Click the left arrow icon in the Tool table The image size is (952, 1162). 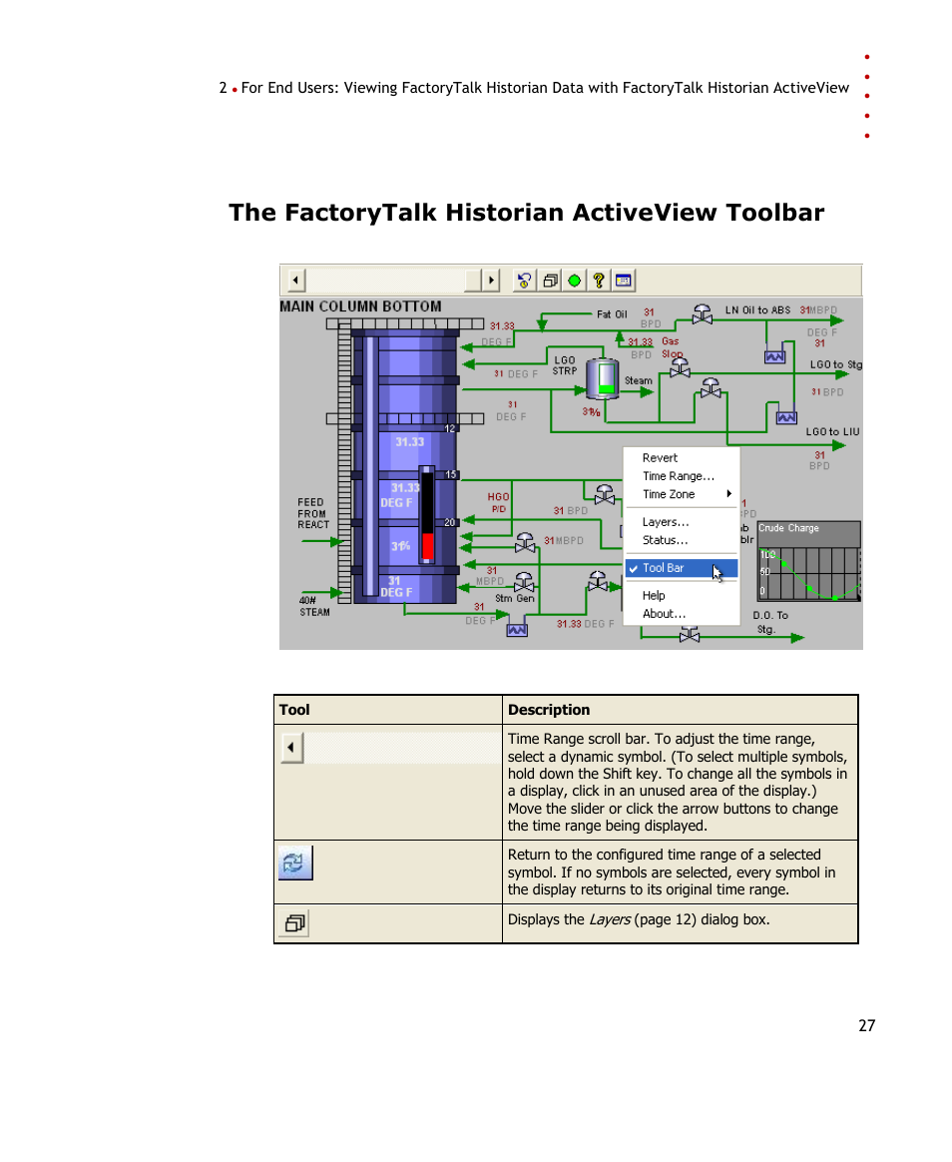coord(292,748)
